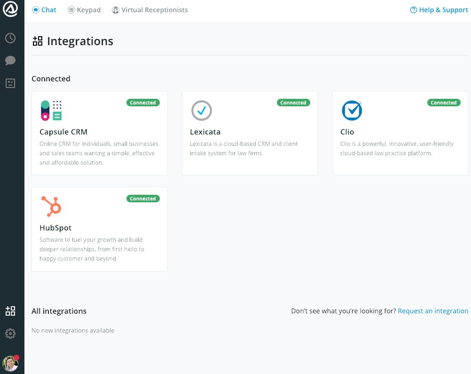This screenshot has height=374, width=471.
Task: Click the HubSpot logo icon
Action: [51, 207]
